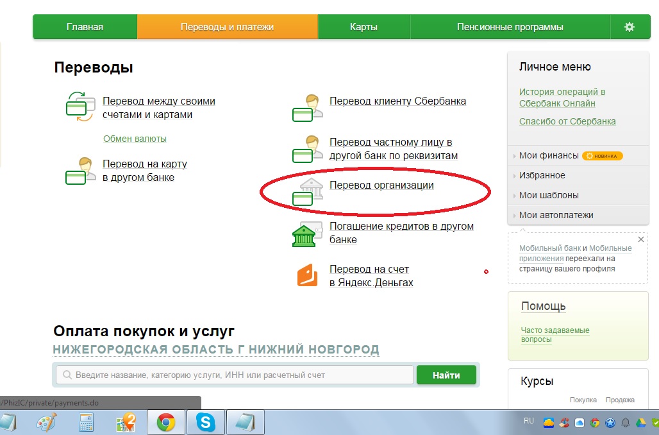This screenshot has height=435, width=659.
Task: Click the private person transfer icon
Action: tap(307, 149)
